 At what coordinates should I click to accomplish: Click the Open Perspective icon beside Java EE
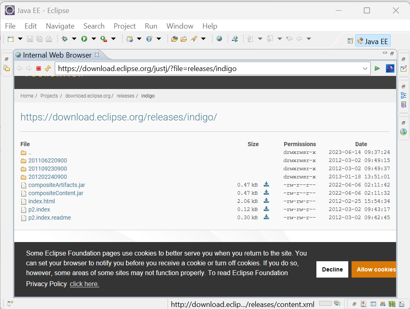[x=350, y=41]
